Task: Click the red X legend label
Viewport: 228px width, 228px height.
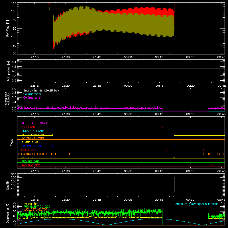Action: point(49,5)
